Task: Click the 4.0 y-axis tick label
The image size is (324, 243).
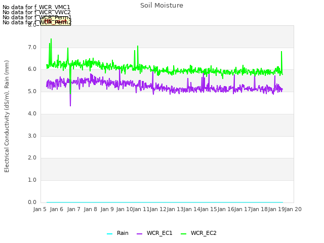Action: tap(32, 113)
